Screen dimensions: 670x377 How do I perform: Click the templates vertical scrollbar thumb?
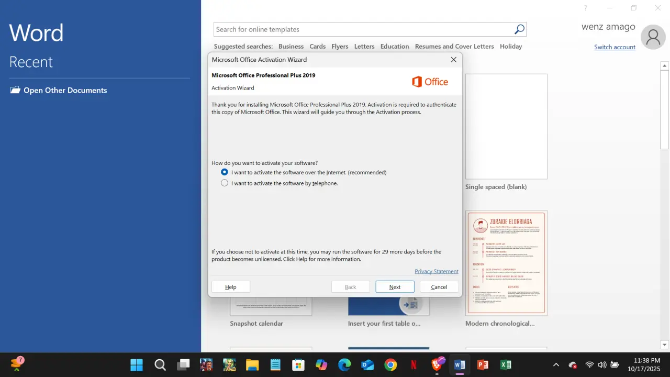[665, 110]
